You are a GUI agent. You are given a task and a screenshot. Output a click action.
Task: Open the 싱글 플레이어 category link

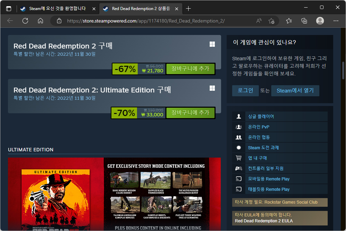pyautogui.click(x=261, y=116)
